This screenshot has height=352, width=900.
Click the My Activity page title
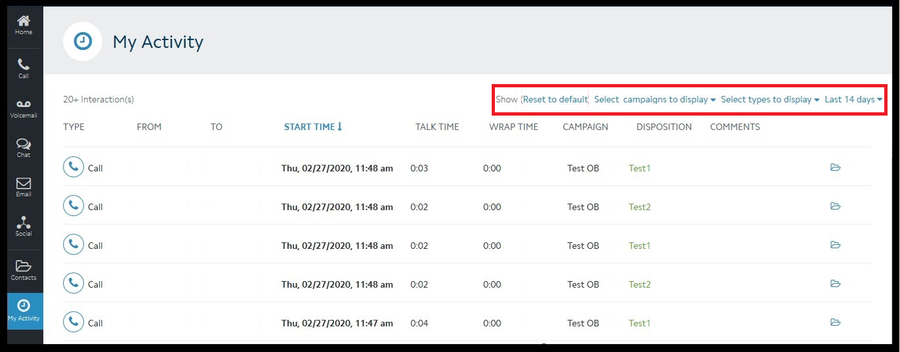(x=158, y=42)
